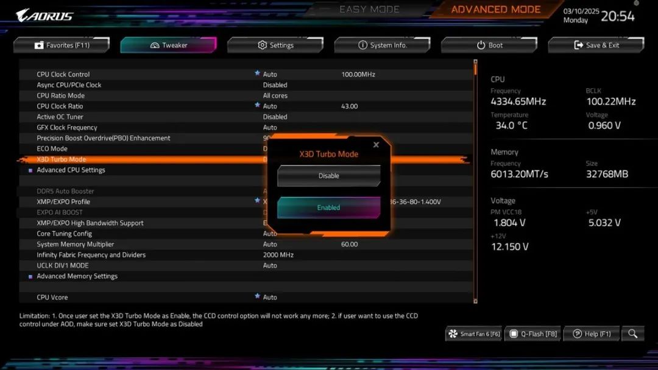Close the X3D Turbo Mode popup
The image size is (658, 370).
376,145
